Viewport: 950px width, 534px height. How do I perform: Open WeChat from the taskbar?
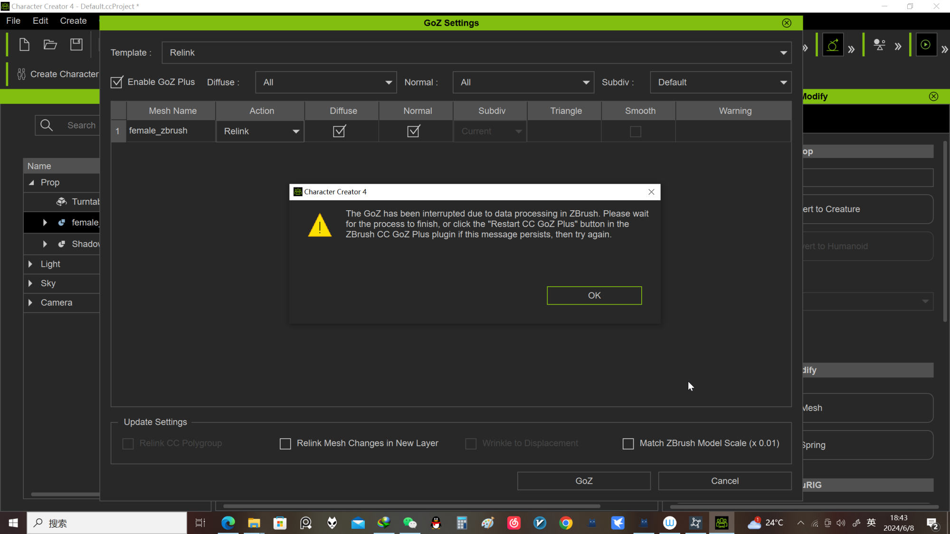click(410, 523)
